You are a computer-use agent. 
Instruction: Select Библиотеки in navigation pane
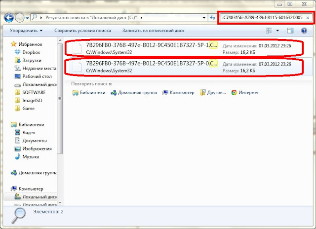[x=28, y=124]
